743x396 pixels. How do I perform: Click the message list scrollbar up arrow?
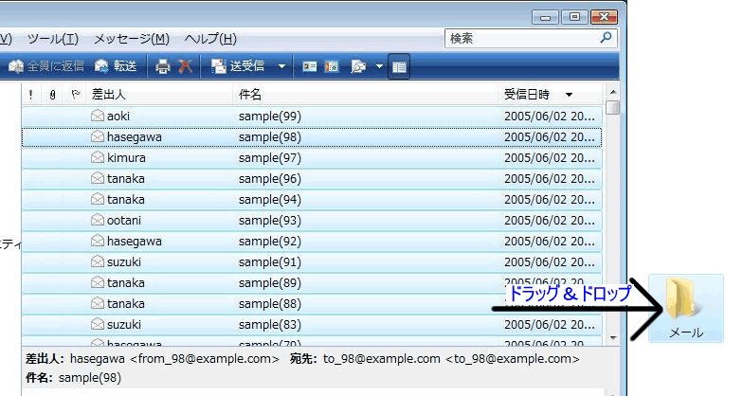613,92
